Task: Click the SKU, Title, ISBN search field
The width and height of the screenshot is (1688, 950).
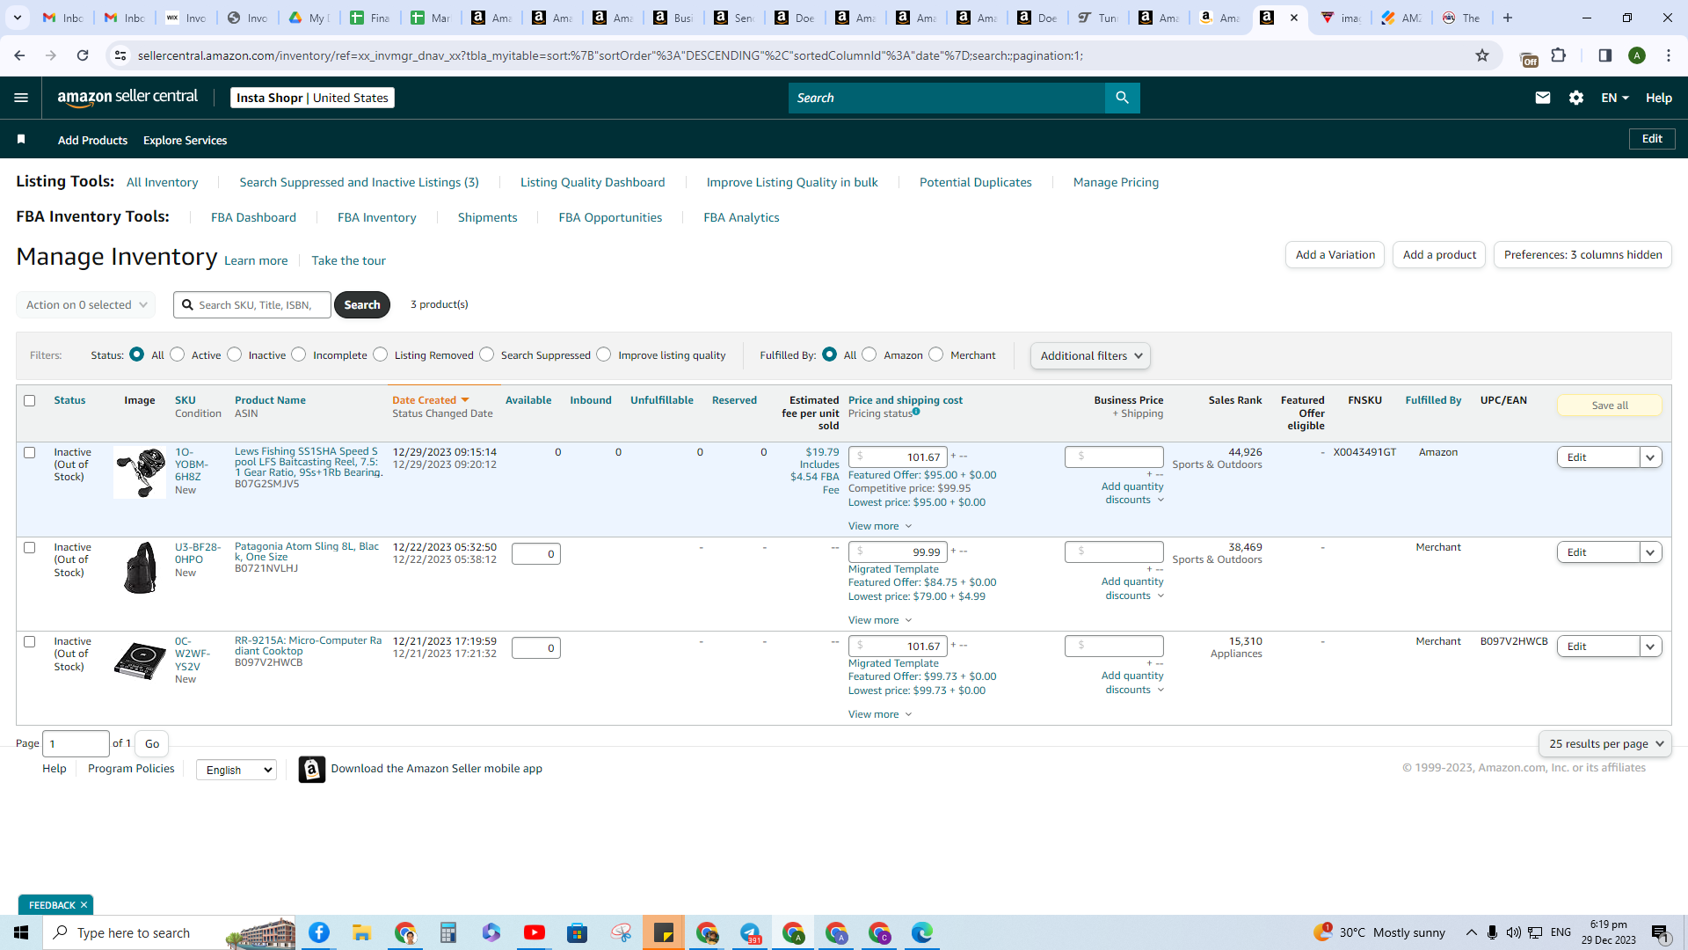Action: 252,305
